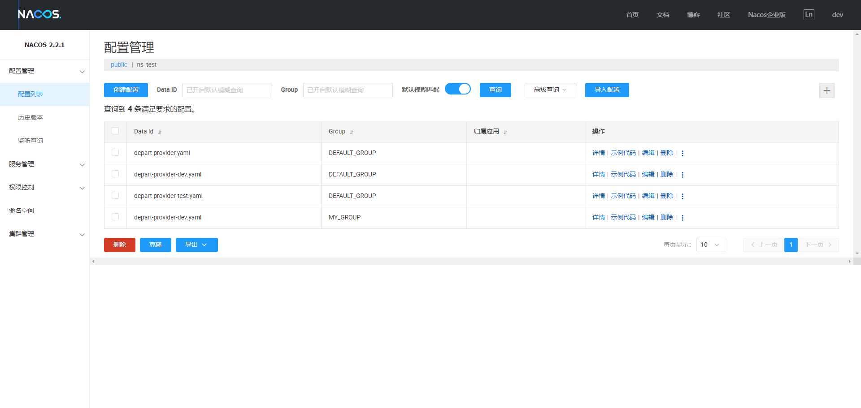Open 社区 in top navigation
The image size is (861, 408).
(724, 15)
